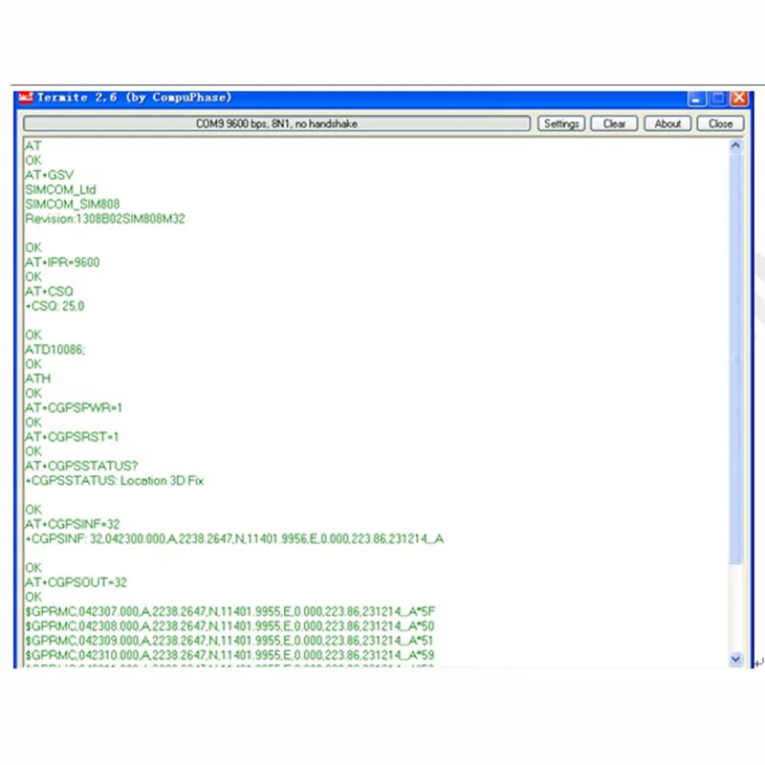This screenshot has height=765, width=765.
Task: Click the line 'AT+IPR=9600'
Action: [62, 262]
